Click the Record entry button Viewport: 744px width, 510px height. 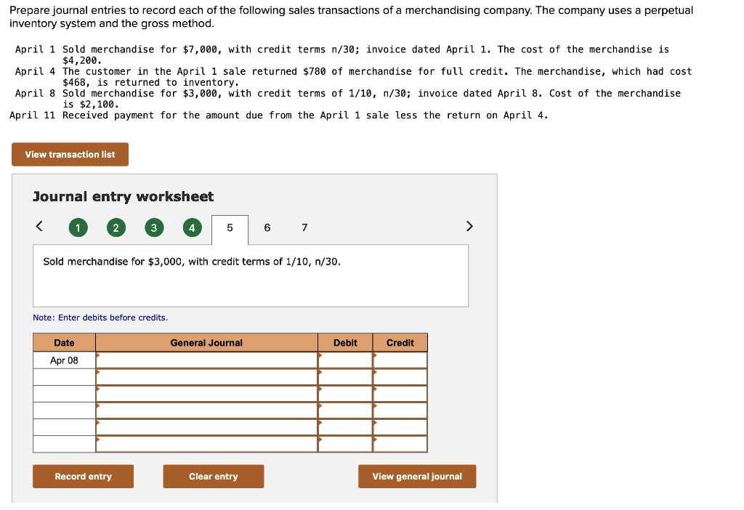(x=83, y=476)
